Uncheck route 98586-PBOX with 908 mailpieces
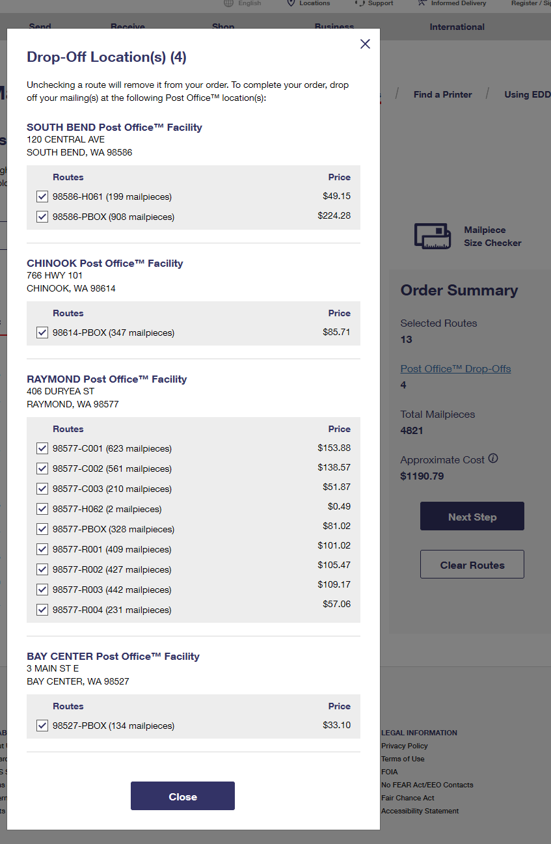Screen dimensions: 551x844 tap(42, 217)
